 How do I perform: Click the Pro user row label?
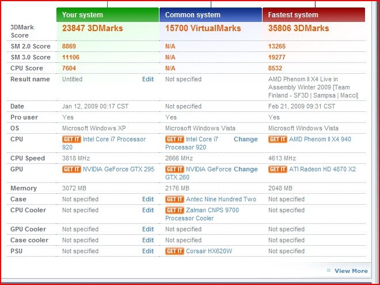[24, 117]
